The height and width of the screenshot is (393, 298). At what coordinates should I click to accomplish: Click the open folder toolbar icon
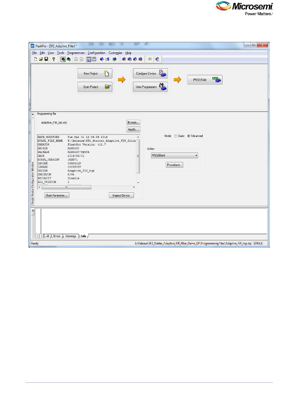(x=41, y=59)
